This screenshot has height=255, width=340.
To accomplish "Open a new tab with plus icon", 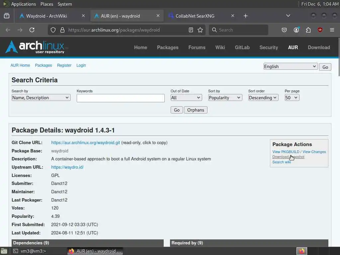I will [x=245, y=16].
